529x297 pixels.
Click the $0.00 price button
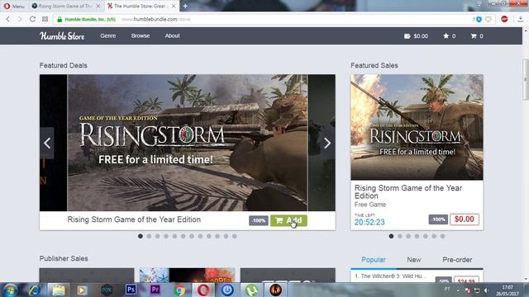(465, 219)
